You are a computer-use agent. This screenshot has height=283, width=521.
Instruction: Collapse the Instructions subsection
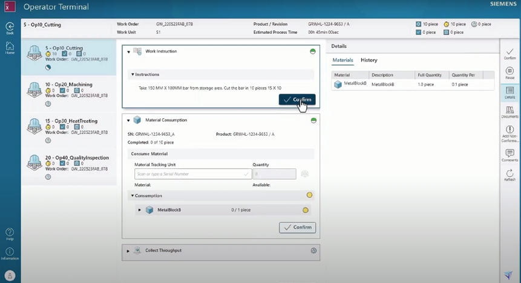(133, 75)
